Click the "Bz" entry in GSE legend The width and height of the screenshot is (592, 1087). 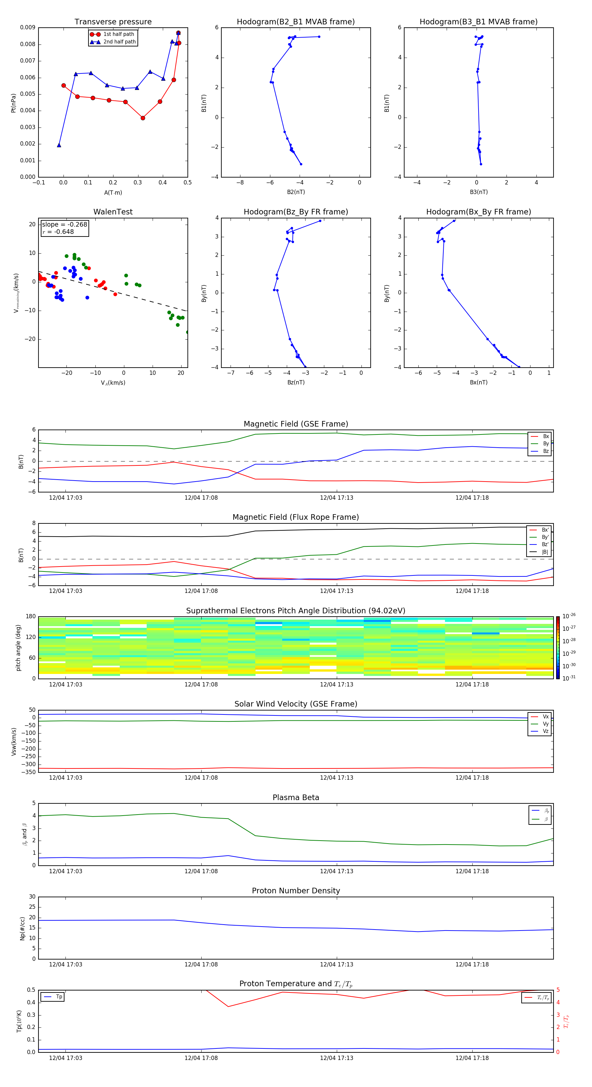click(540, 452)
